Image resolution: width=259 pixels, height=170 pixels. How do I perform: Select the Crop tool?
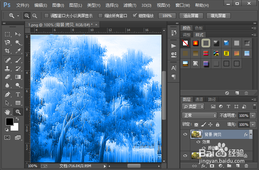[7, 51]
